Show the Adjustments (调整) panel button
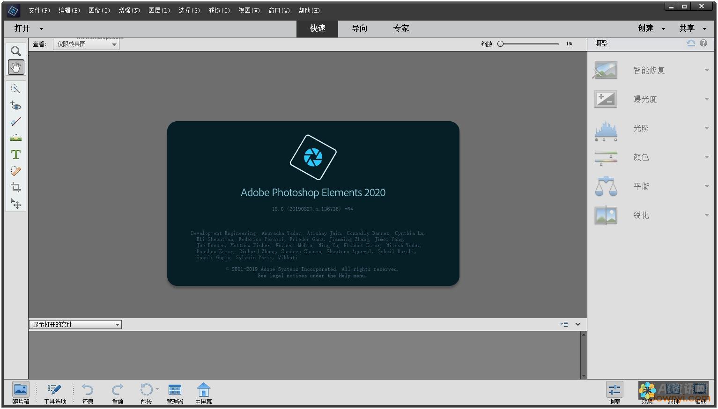Screen dimensions: 718x409 tap(614, 393)
